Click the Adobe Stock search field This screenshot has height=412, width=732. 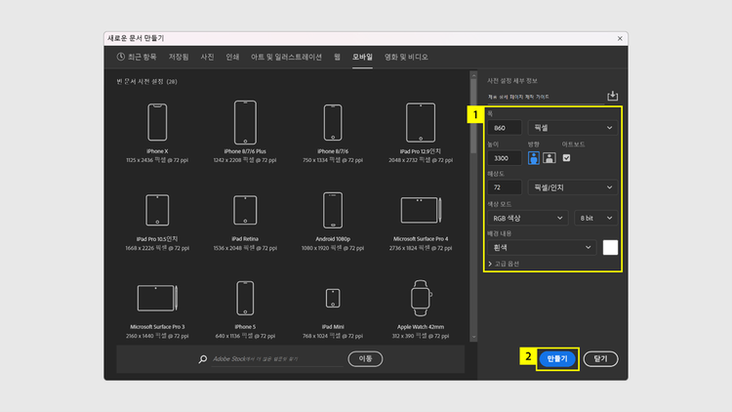[x=277, y=358]
